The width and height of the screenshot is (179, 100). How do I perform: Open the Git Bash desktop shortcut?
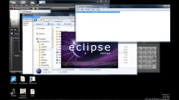click(14, 92)
